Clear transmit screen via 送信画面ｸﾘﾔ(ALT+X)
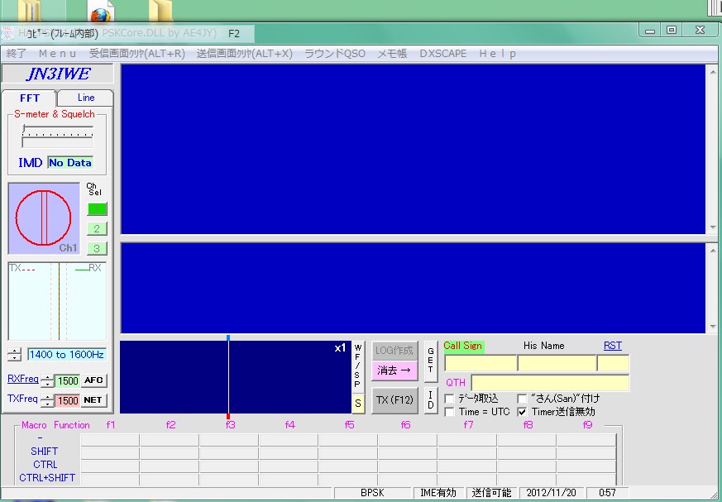 coord(245,54)
